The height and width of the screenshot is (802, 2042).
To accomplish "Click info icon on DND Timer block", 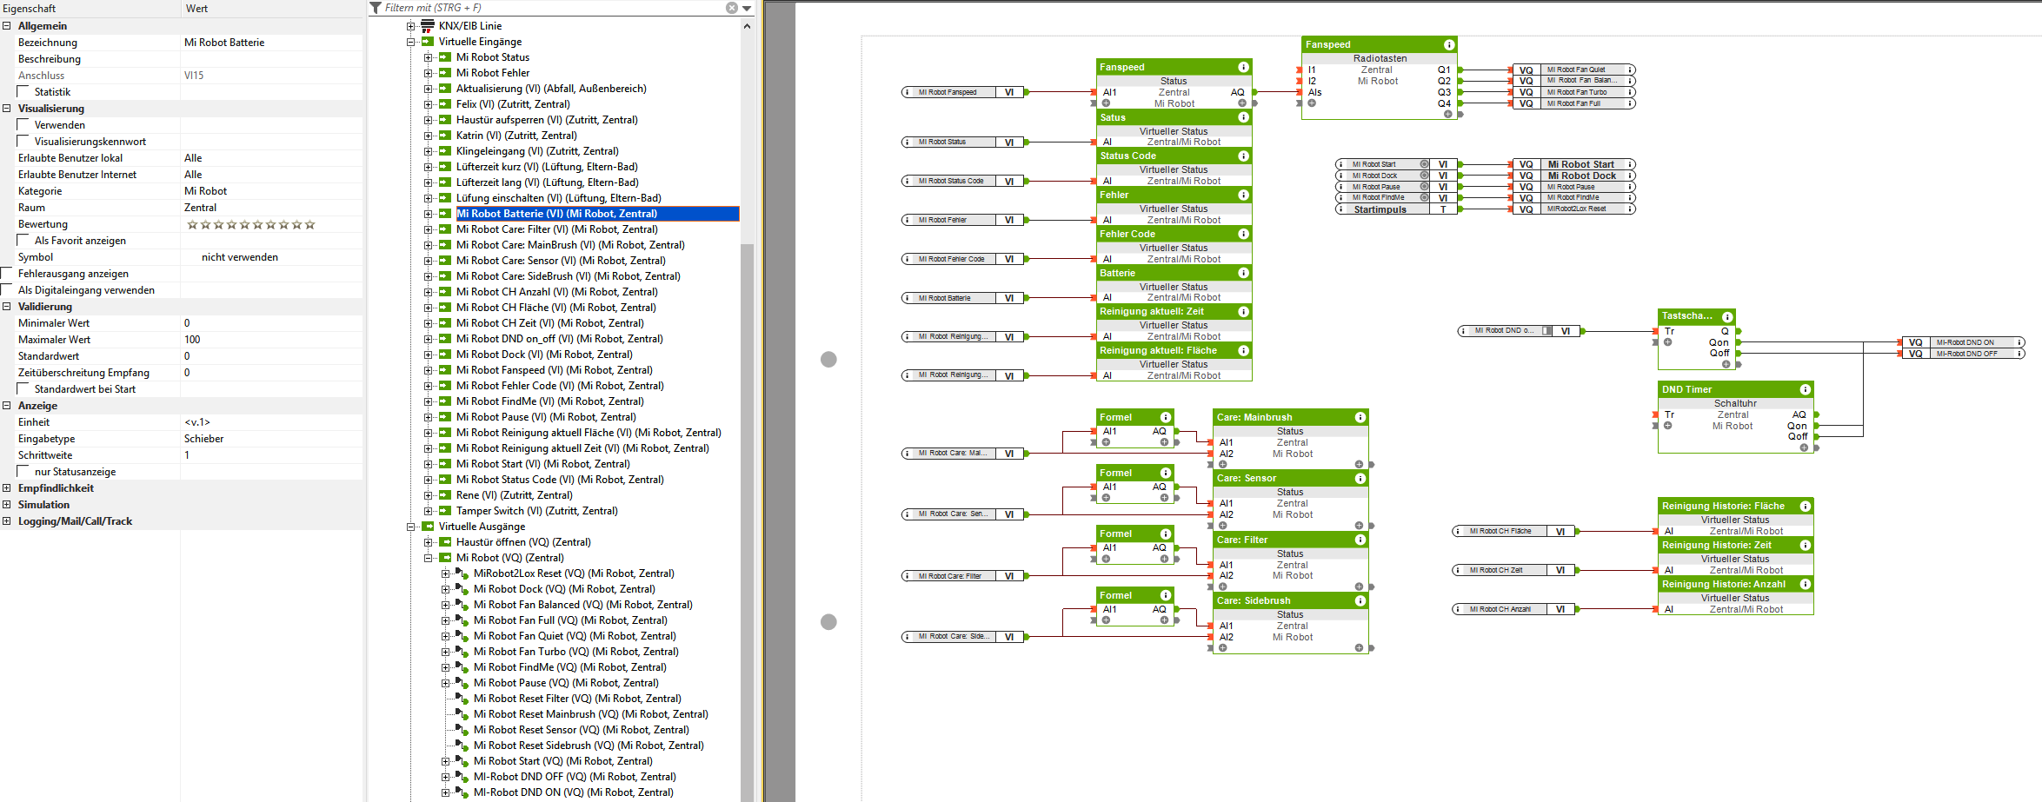I will click(x=1805, y=389).
